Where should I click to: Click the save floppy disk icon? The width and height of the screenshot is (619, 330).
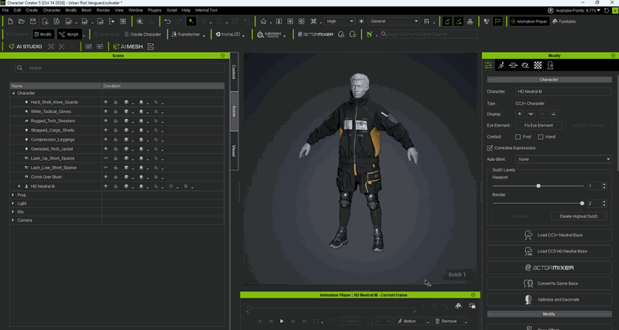(32, 22)
